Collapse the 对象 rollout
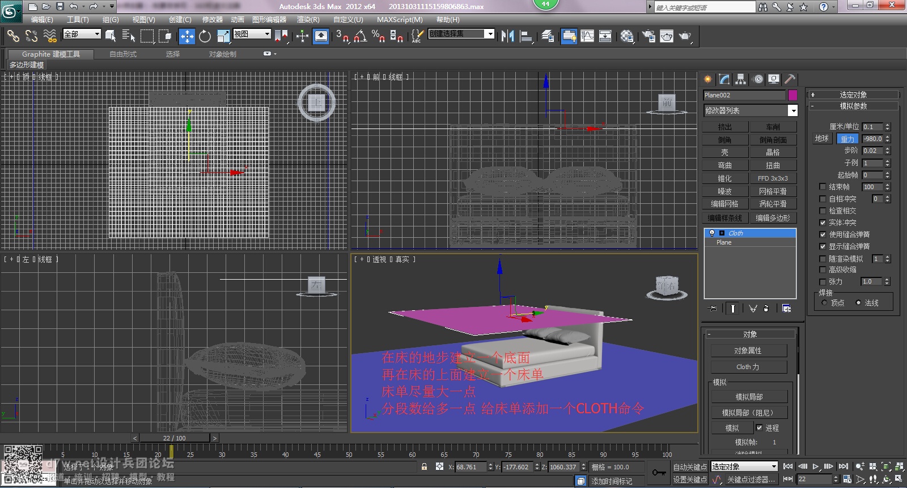This screenshot has width=907, height=488. click(750, 334)
